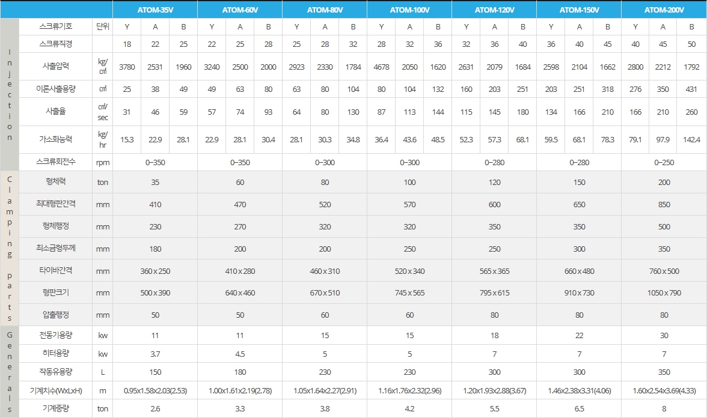Select platen size 500x390

tap(155, 293)
